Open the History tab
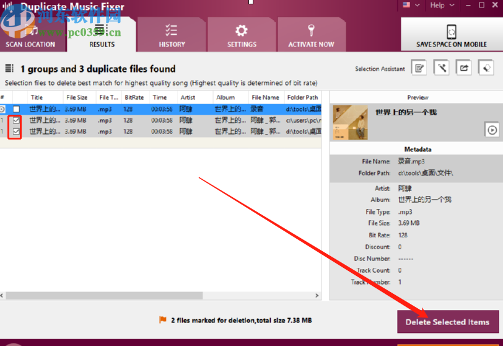 point(172,35)
